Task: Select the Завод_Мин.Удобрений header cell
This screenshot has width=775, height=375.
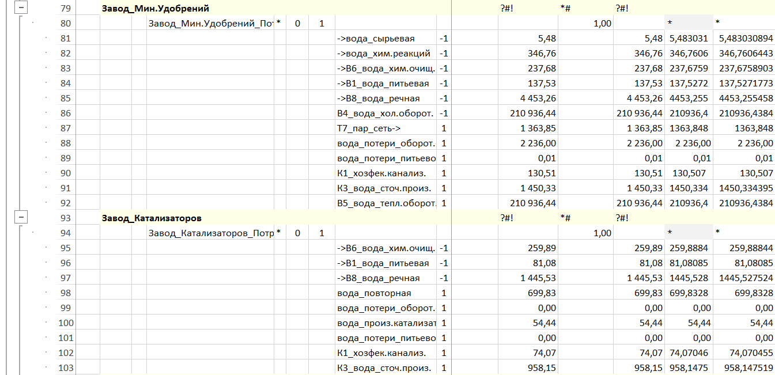Action: tap(156, 9)
